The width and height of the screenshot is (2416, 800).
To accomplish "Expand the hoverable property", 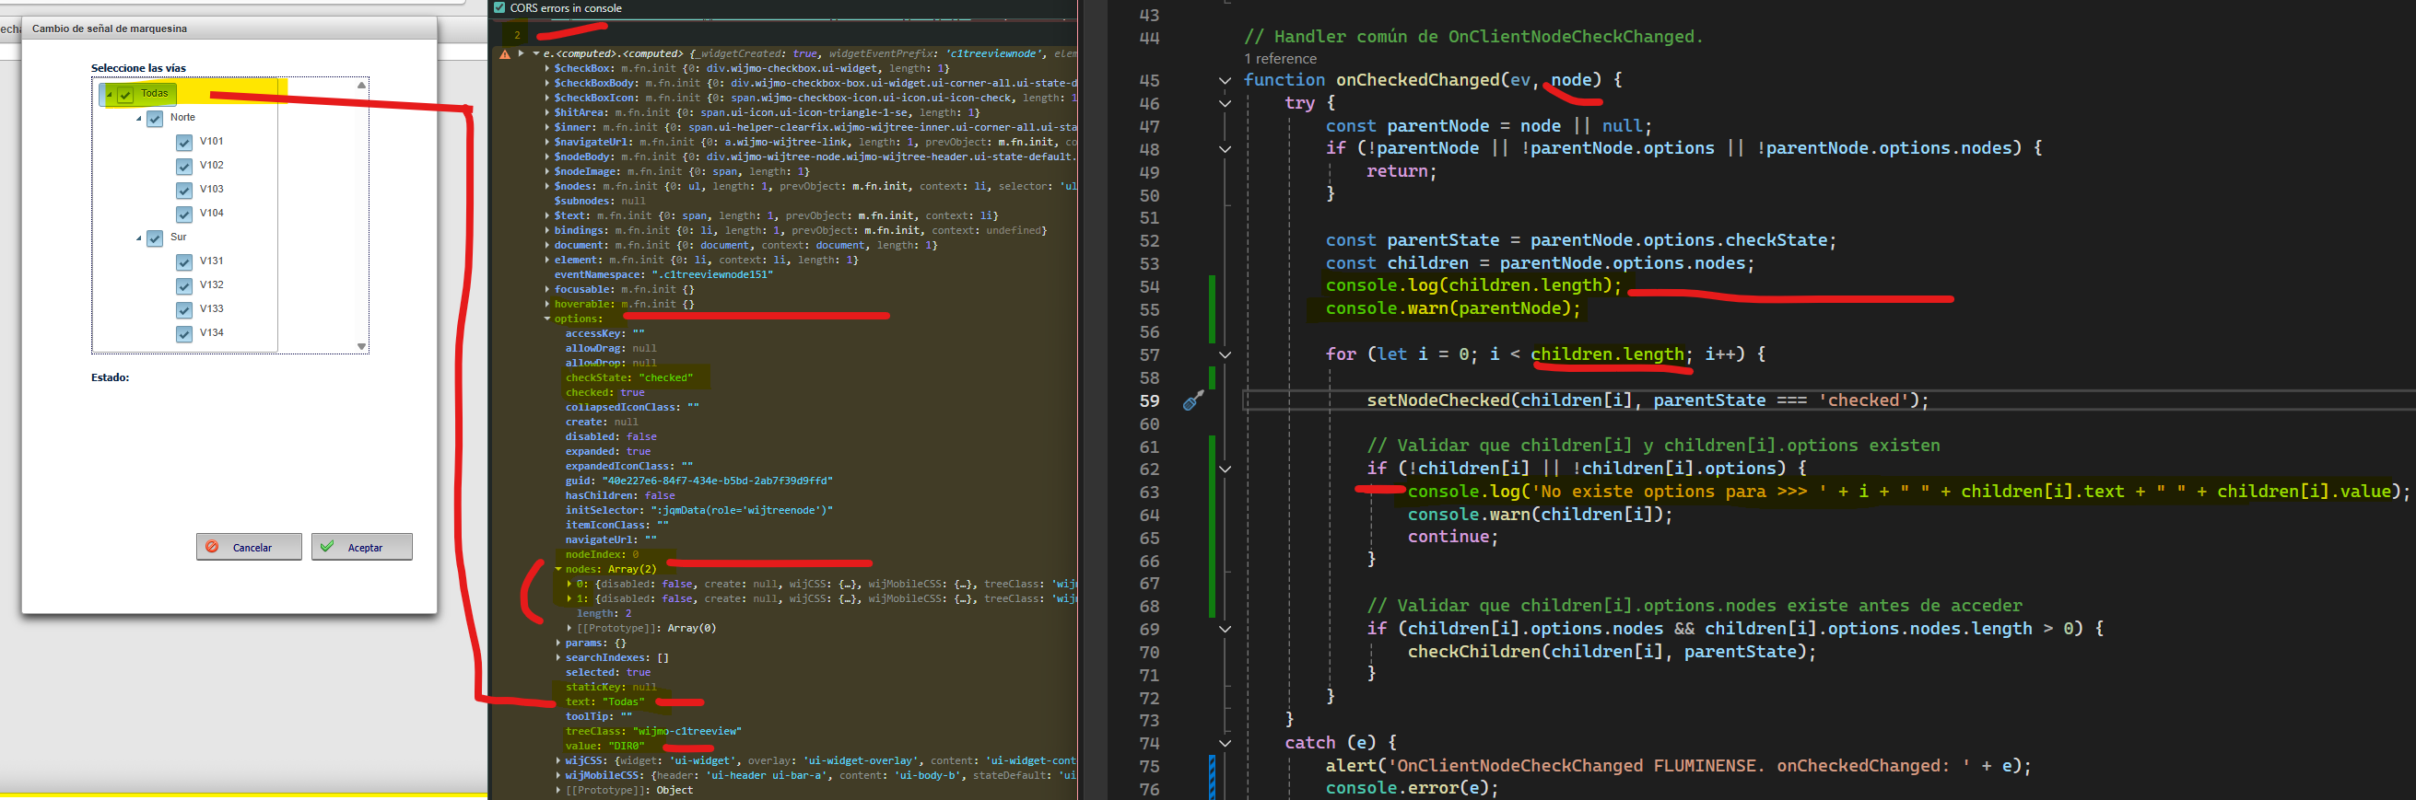I will pos(547,305).
